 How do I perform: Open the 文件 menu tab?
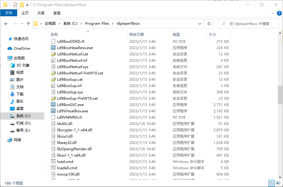coord(9,13)
